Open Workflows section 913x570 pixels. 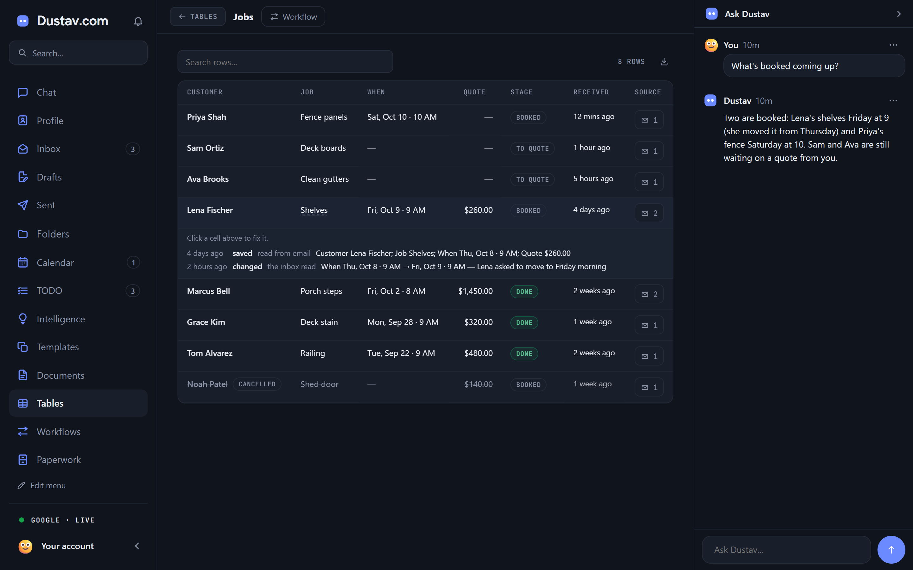78,432
